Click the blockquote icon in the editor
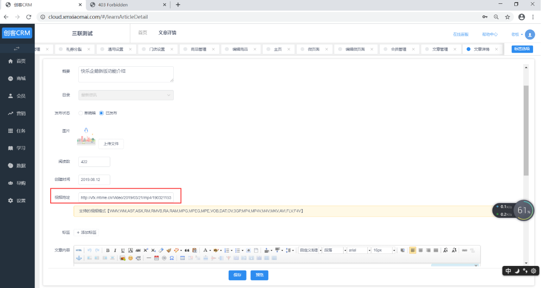 186,251
